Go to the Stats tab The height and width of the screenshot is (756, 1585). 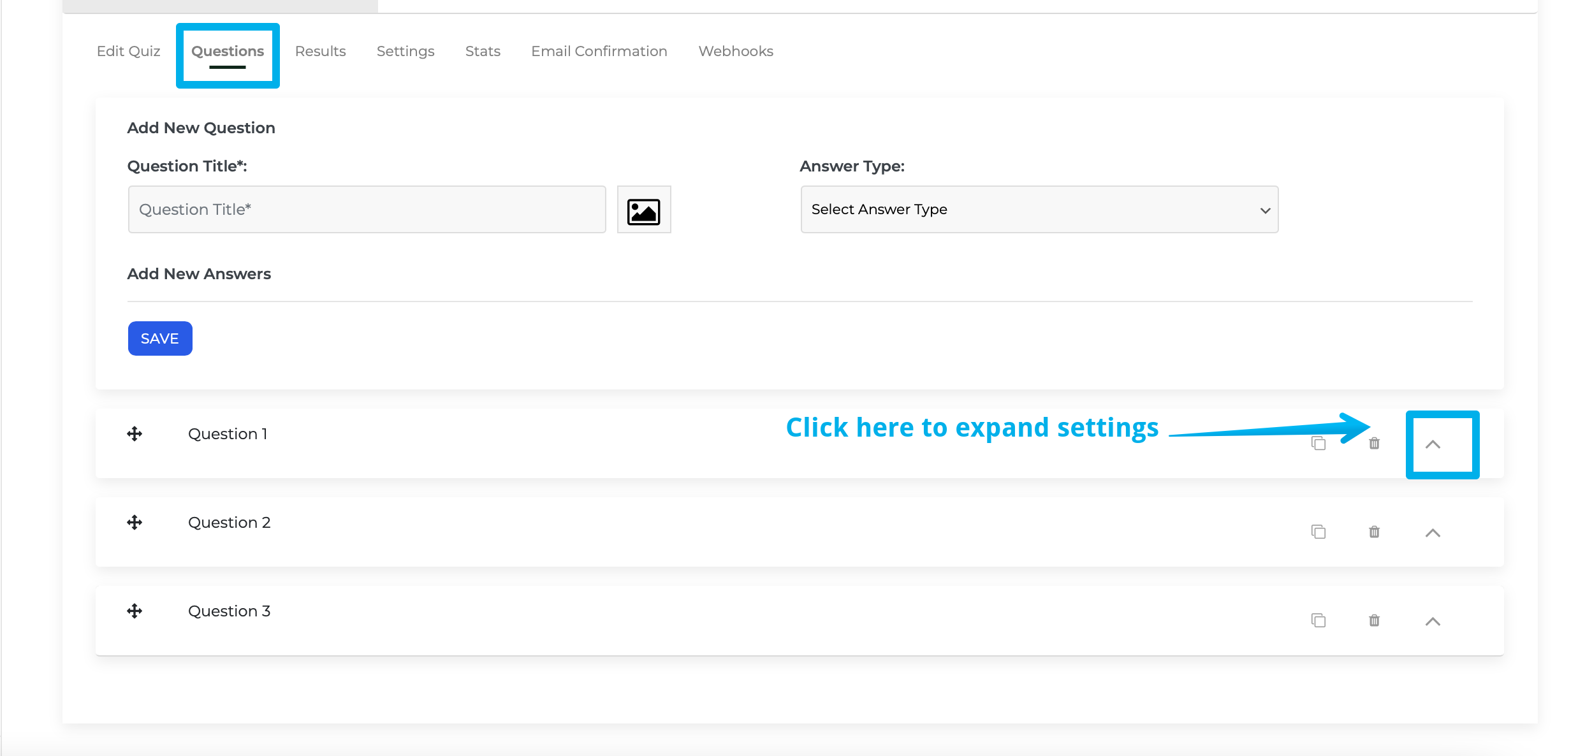coord(483,51)
